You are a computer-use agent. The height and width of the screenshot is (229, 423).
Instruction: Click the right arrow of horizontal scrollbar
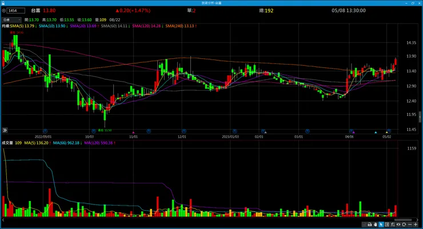point(417,220)
